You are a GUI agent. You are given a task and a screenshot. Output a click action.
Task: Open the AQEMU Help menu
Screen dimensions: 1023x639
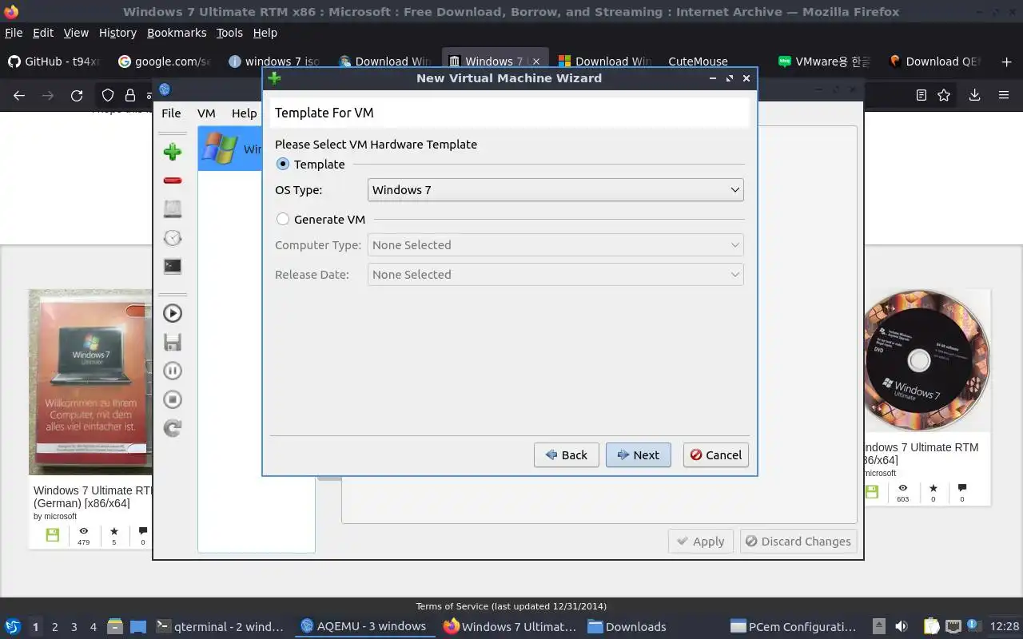[x=244, y=113]
